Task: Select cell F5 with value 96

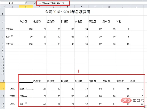Action: (x=81, y=42)
